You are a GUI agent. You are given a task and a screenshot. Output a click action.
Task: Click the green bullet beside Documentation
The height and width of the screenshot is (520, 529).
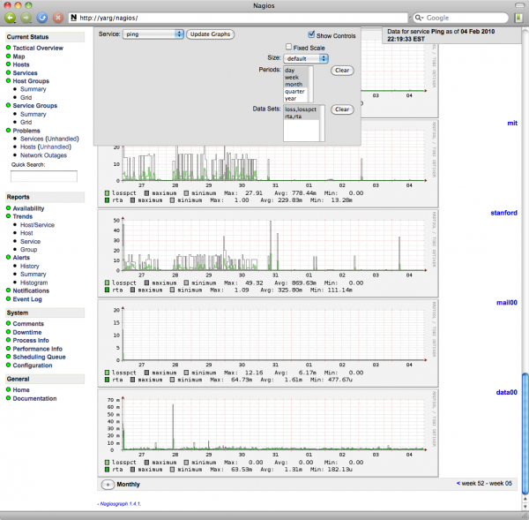pyautogui.click(x=9, y=398)
